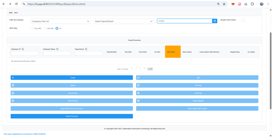
Task: Go to previous page of results
Action: (x=136, y=68)
